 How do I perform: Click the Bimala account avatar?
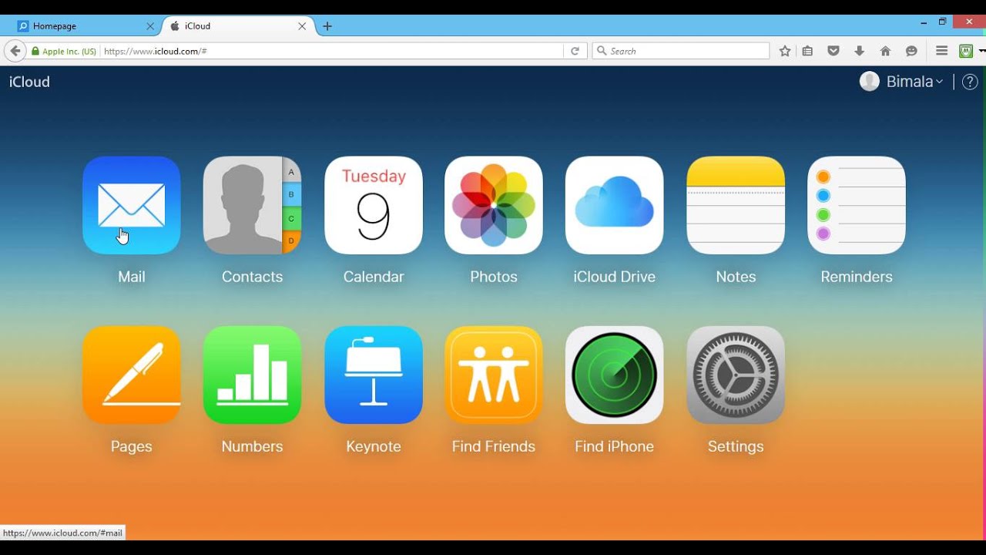pos(870,82)
